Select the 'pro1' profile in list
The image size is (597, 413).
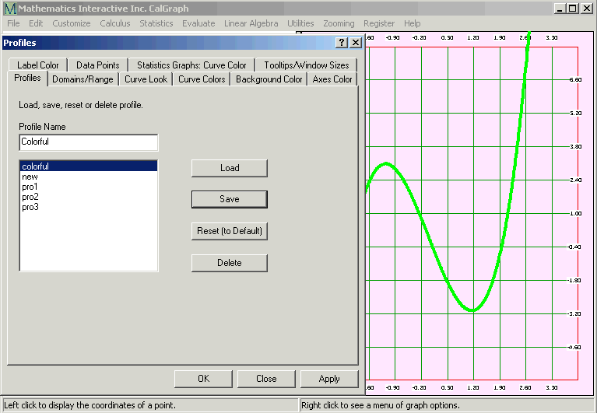tap(89, 187)
